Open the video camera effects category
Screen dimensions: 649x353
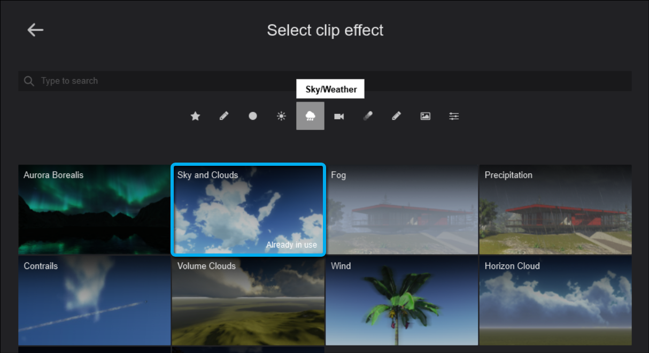[x=339, y=116]
